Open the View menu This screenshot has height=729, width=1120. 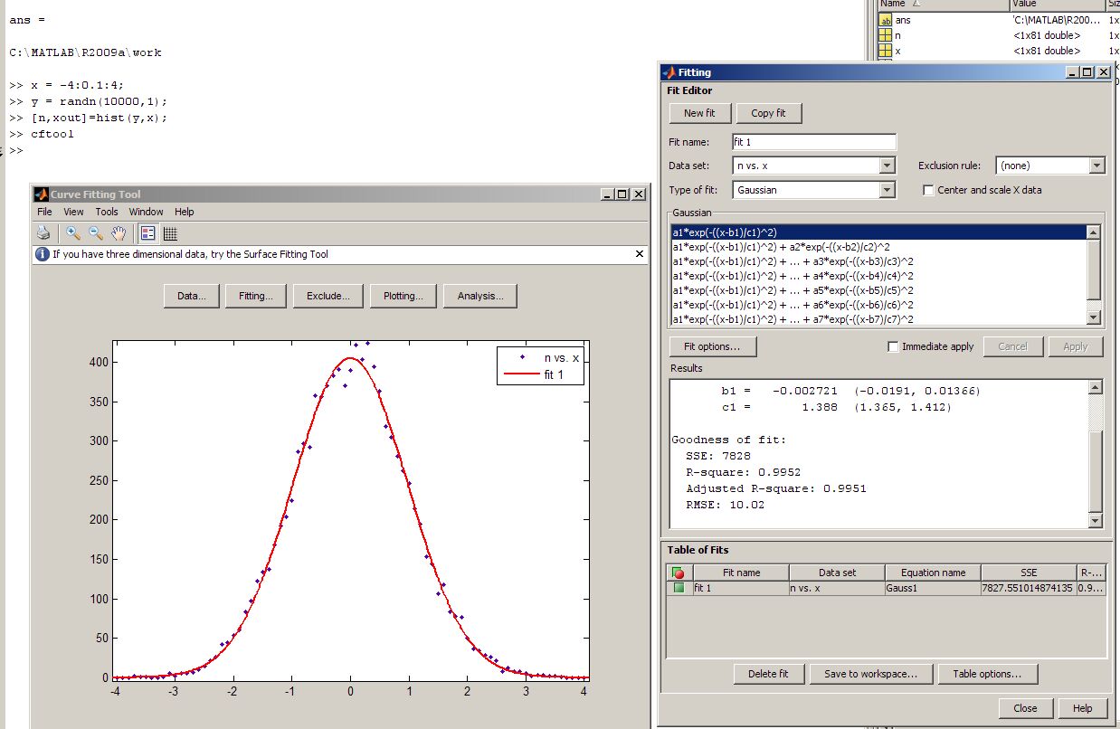pyautogui.click(x=73, y=212)
